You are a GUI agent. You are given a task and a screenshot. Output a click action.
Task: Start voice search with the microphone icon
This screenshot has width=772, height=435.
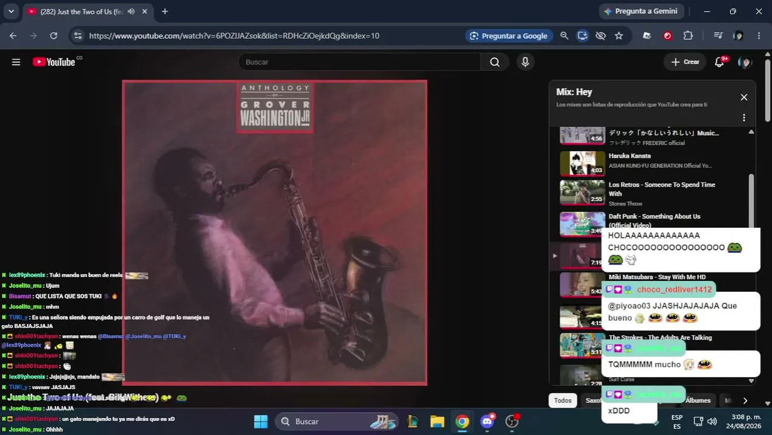pos(525,62)
